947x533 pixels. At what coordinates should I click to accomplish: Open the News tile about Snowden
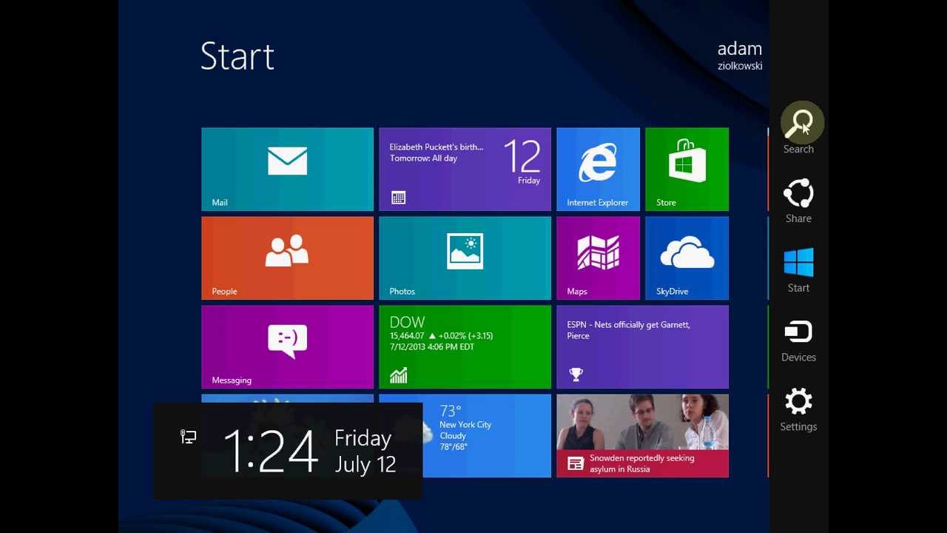(x=642, y=436)
